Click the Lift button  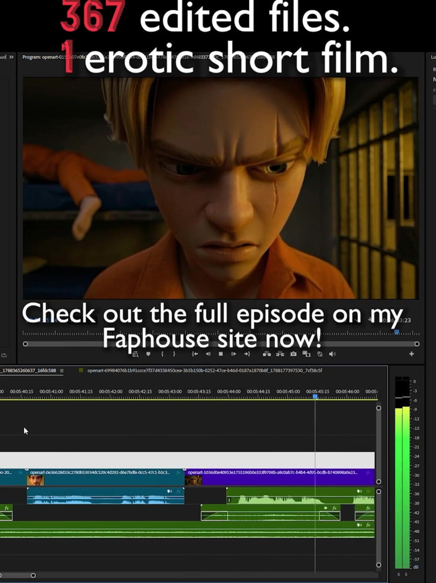pos(267,354)
